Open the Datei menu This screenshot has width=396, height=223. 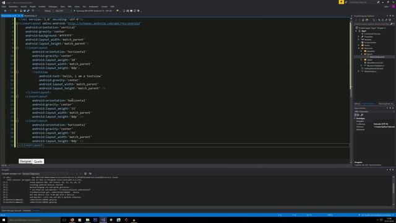click(4, 7)
